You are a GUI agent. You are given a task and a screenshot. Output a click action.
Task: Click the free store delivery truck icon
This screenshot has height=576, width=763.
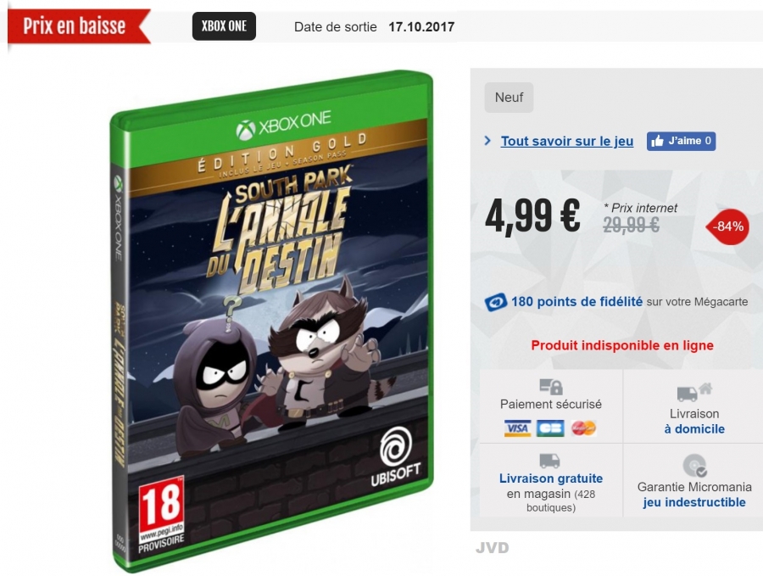click(x=549, y=461)
